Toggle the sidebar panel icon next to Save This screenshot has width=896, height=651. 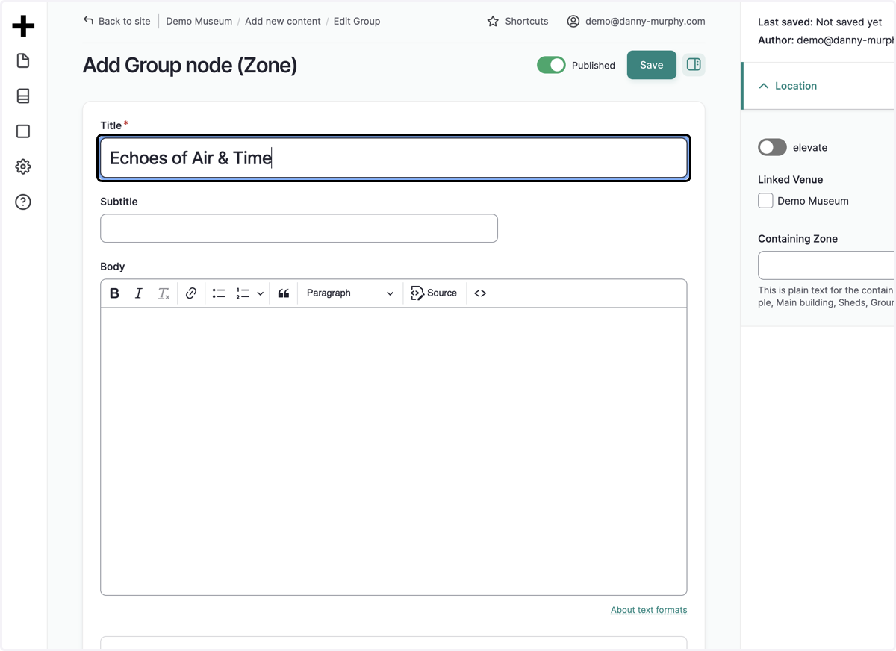click(x=694, y=65)
